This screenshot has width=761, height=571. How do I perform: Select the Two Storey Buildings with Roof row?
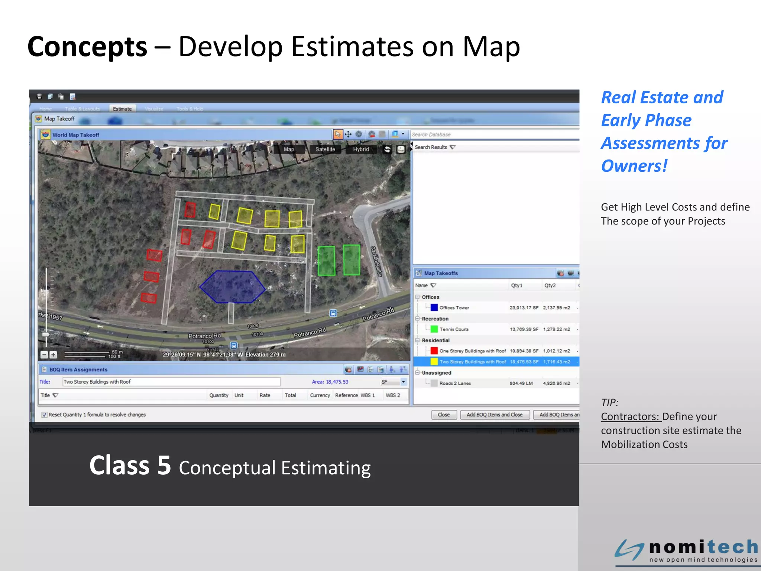click(x=496, y=362)
